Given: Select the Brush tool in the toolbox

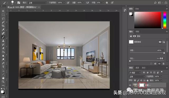Looking at the screenshot, I should pyautogui.click(x=3, y=37).
